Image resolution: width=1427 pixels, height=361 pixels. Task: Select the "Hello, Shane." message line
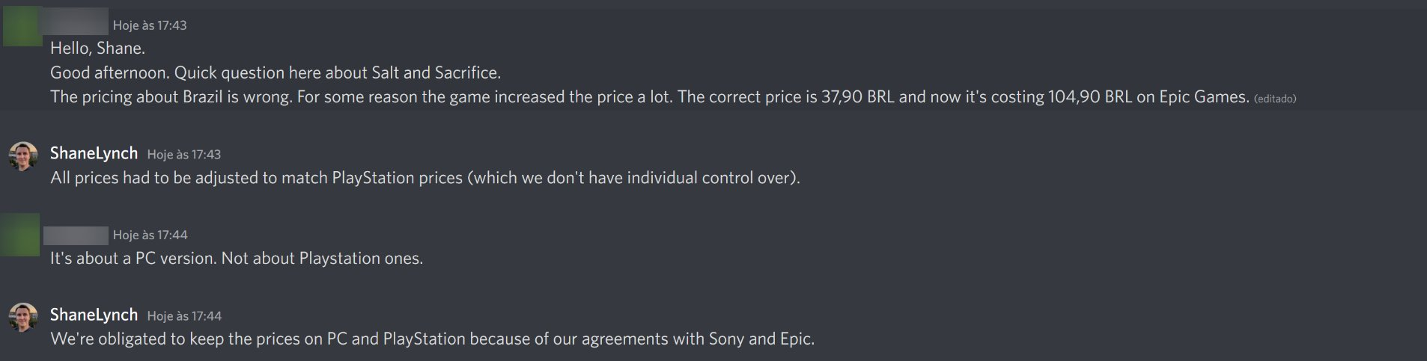(97, 49)
